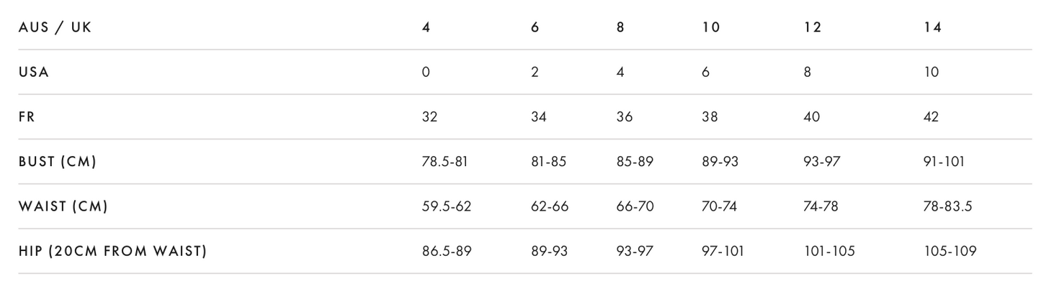This screenshot has height=289, width=1041.
Task: Select the BUST (CM) row label
Action: [x=58, y=162]
